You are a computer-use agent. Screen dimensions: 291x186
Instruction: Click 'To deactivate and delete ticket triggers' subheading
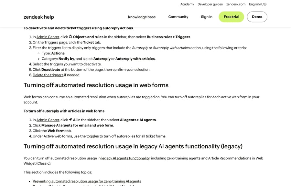[78, 28]
